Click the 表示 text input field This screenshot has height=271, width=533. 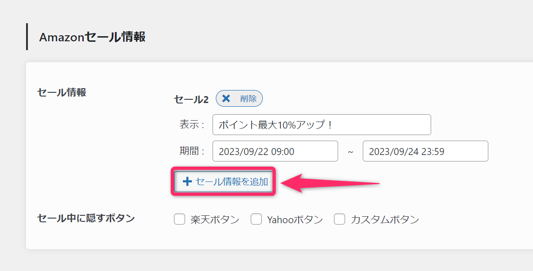point(321,124)
